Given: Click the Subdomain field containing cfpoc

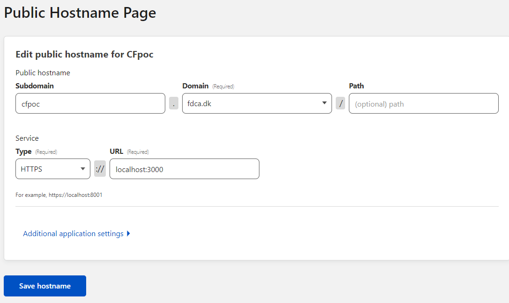Looking at the screenshot, I should pyautogui.click(x=90, y=103).
